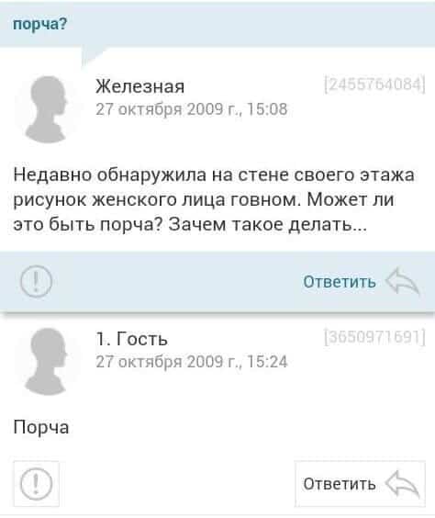Viewport: 435px width, 518px height.
Task: Click the author name «Железная»
Action: [x=139, y=87]
